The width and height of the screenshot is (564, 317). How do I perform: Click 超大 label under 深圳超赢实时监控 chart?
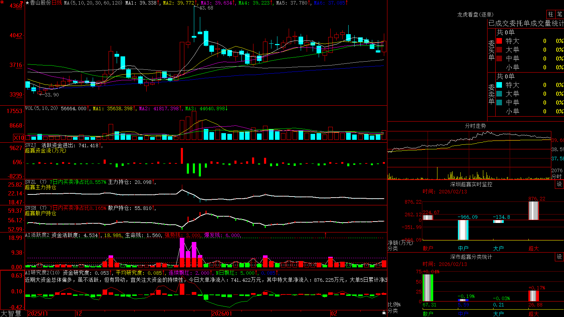tap(534, 248)
